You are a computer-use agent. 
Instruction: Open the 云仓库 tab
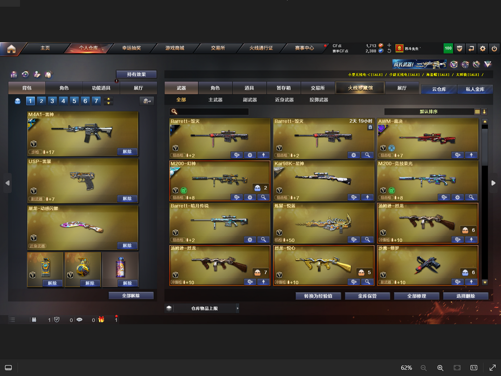click(x=439, y=89)
